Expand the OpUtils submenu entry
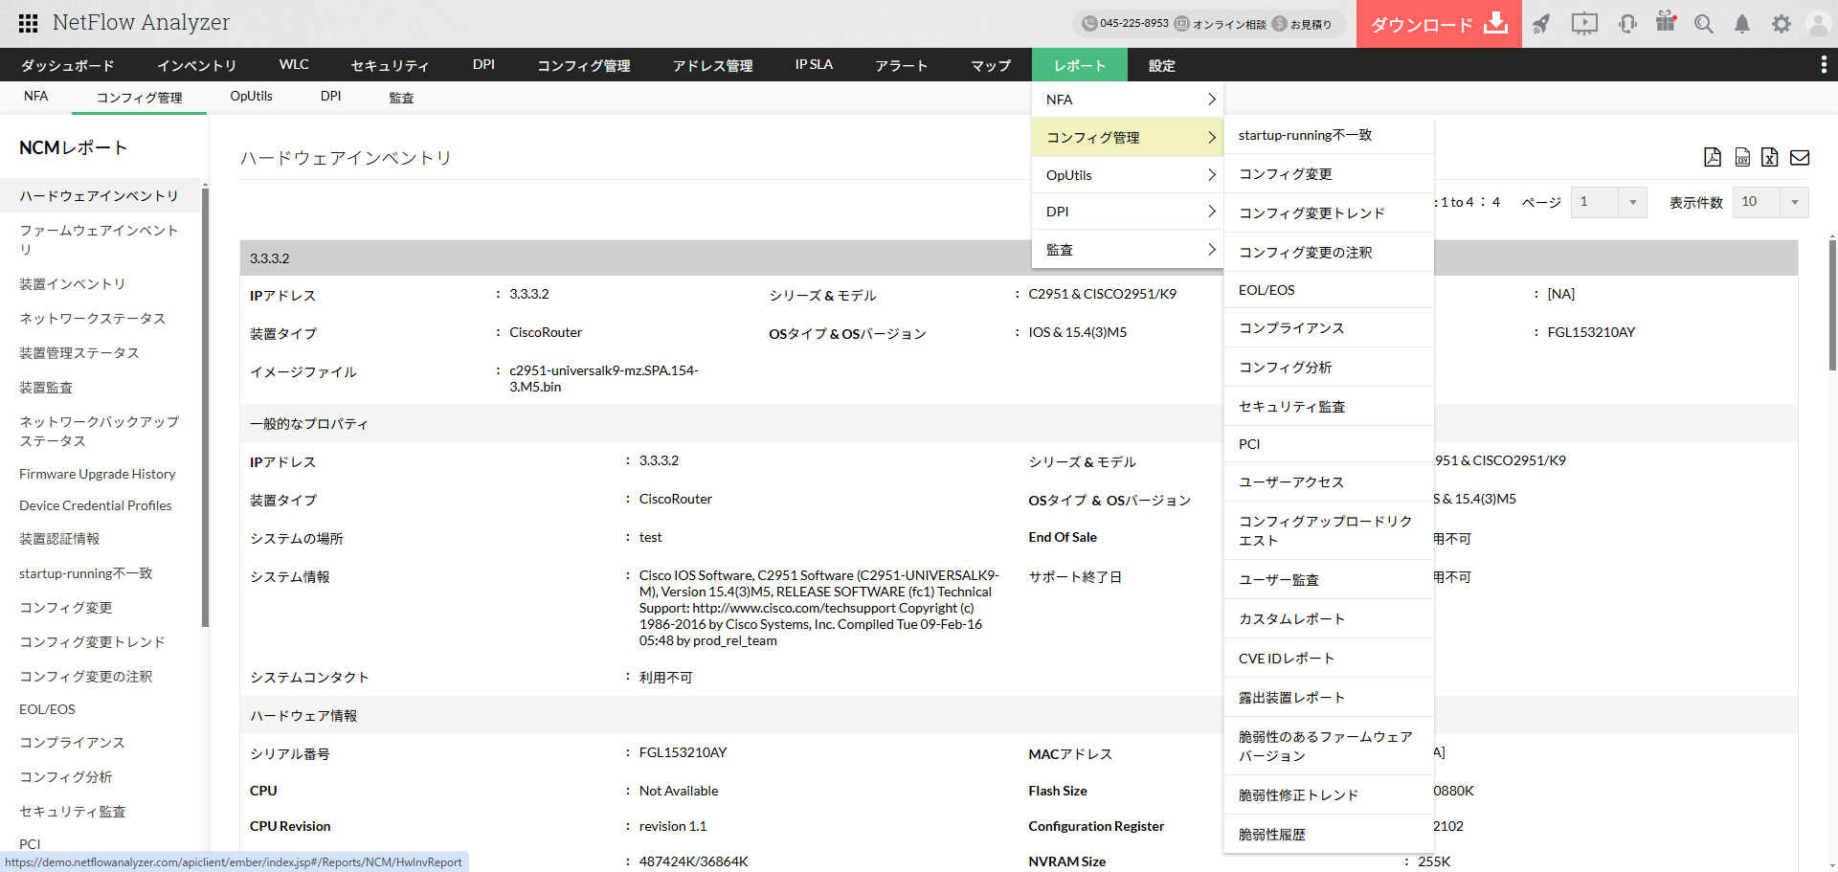This screenshot has width=1838, height=872. [1128, 175]
